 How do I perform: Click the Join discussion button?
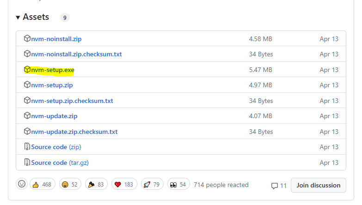[x=319, y=185]
